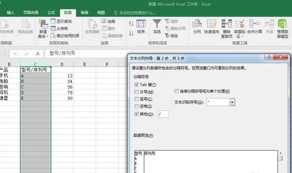Image resolution: width=292 pixels, height=173 pixels.
Task: Open 高级 (Advanced) filter options
Action: (x=172, y=36)
